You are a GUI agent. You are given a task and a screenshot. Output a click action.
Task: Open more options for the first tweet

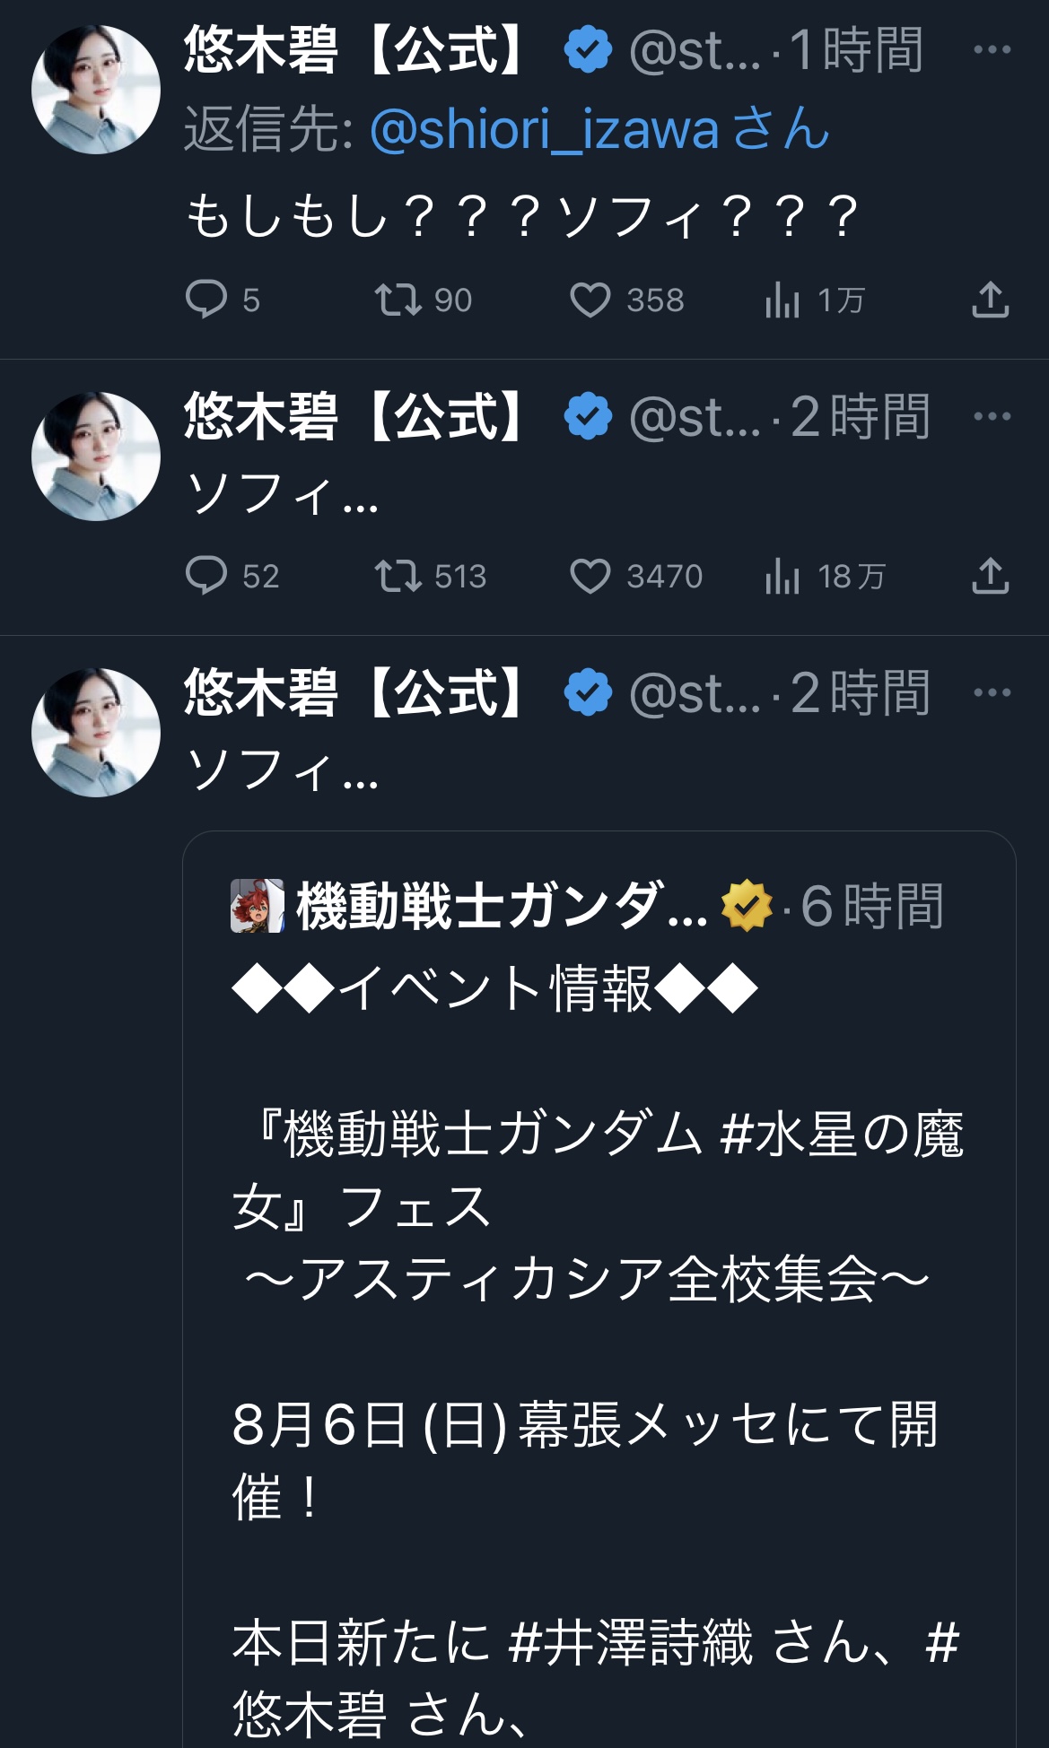click(x=992, y=50)
